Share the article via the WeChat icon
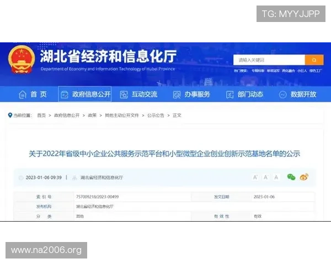Screen dimensions: 331x264 pyautogui.click(x=291, y=177)
